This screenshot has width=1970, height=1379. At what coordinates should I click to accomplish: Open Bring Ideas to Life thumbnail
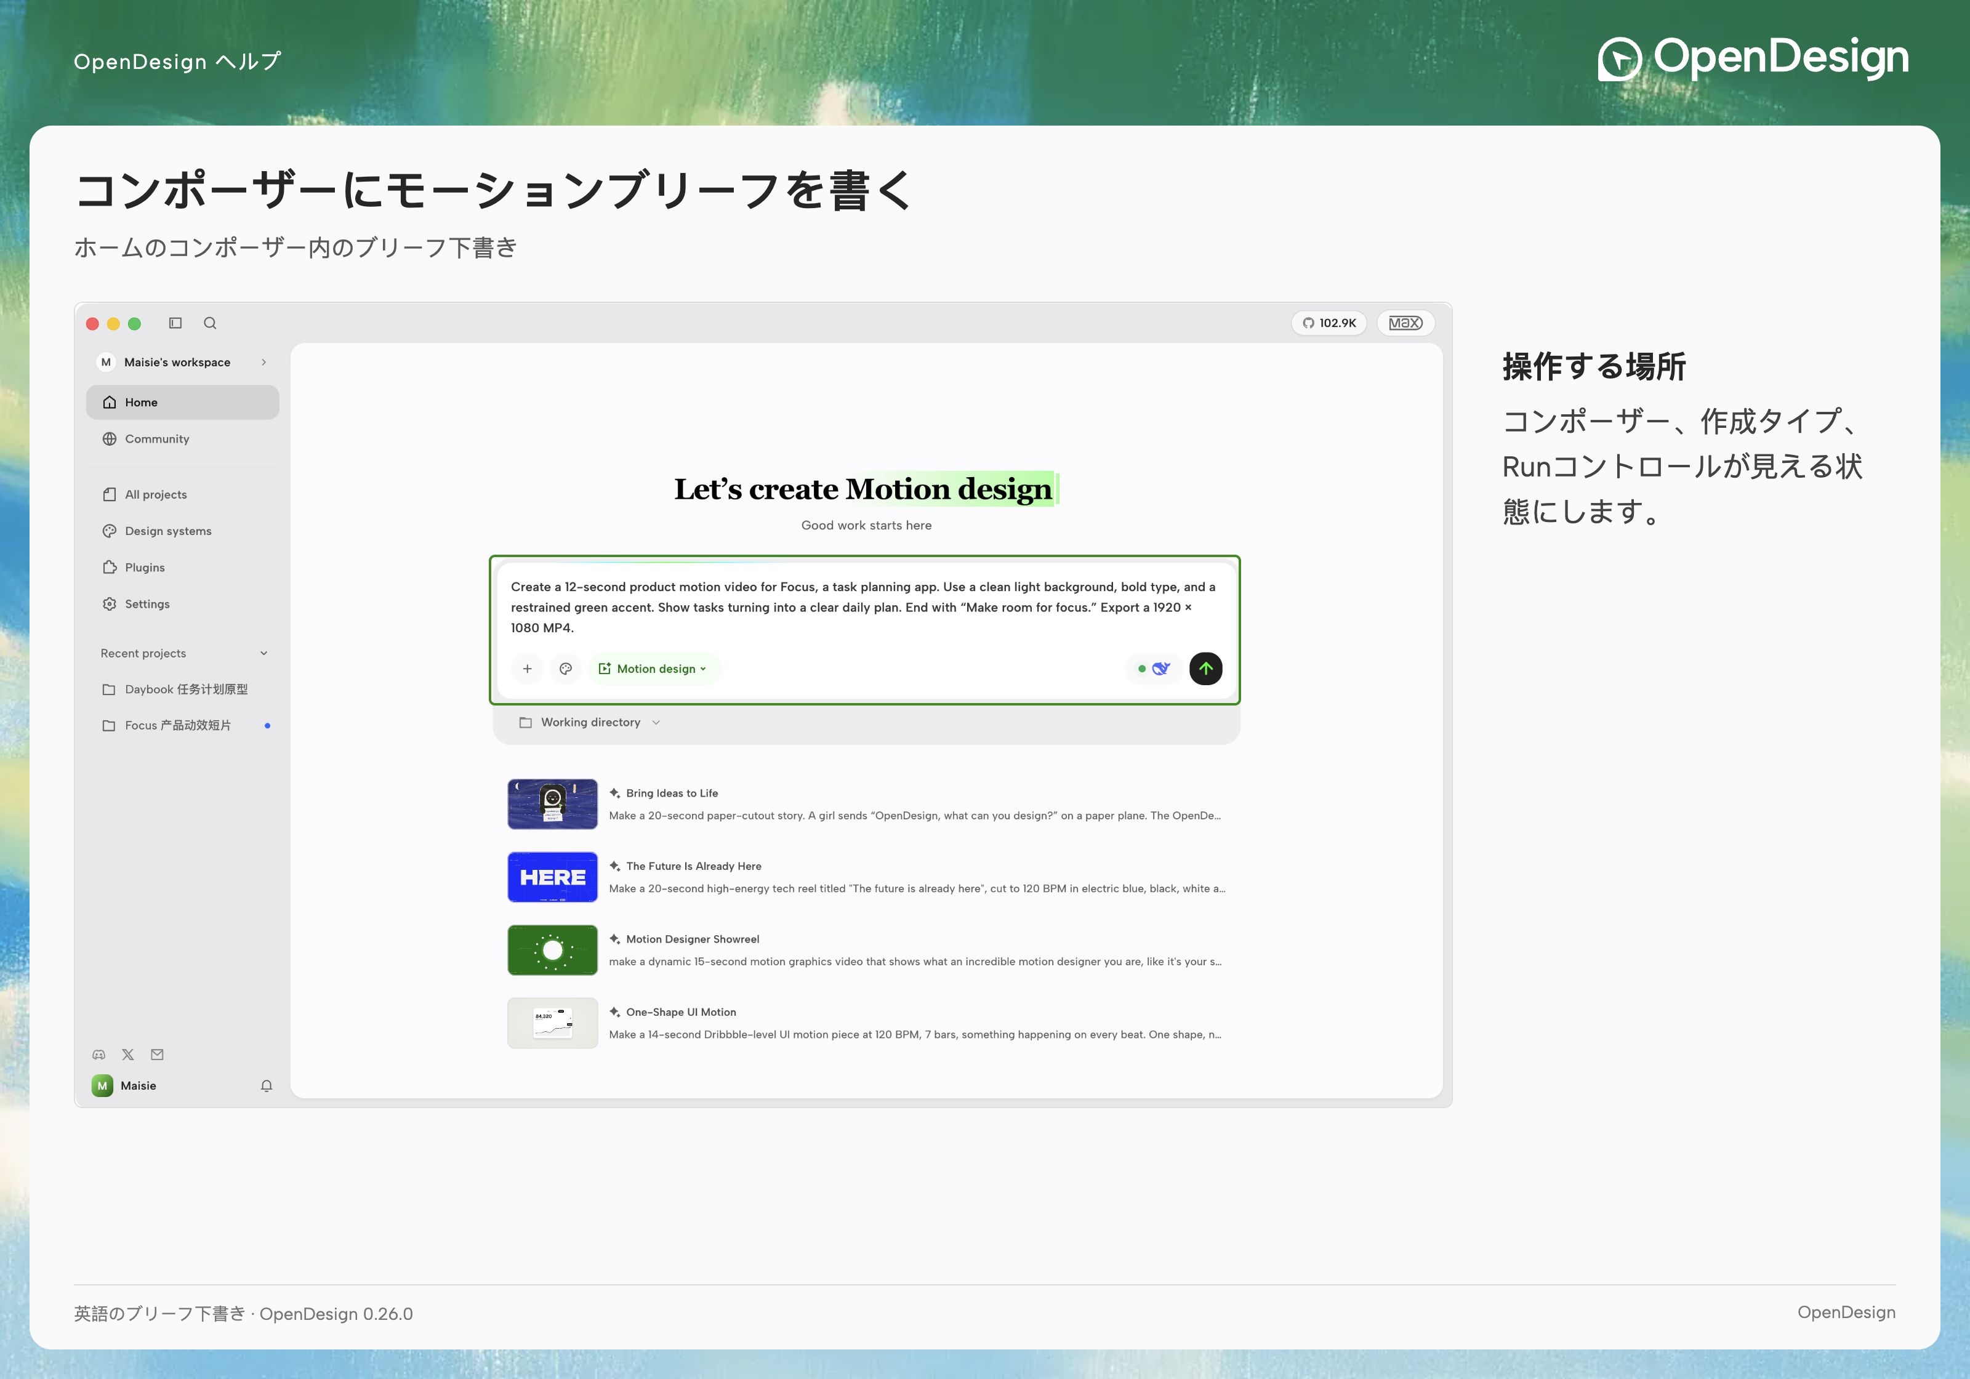[x=553, y=804]
